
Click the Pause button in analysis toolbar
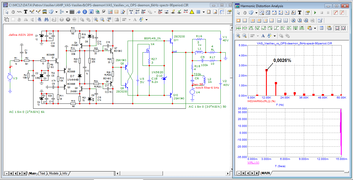[x=328, y=13]
